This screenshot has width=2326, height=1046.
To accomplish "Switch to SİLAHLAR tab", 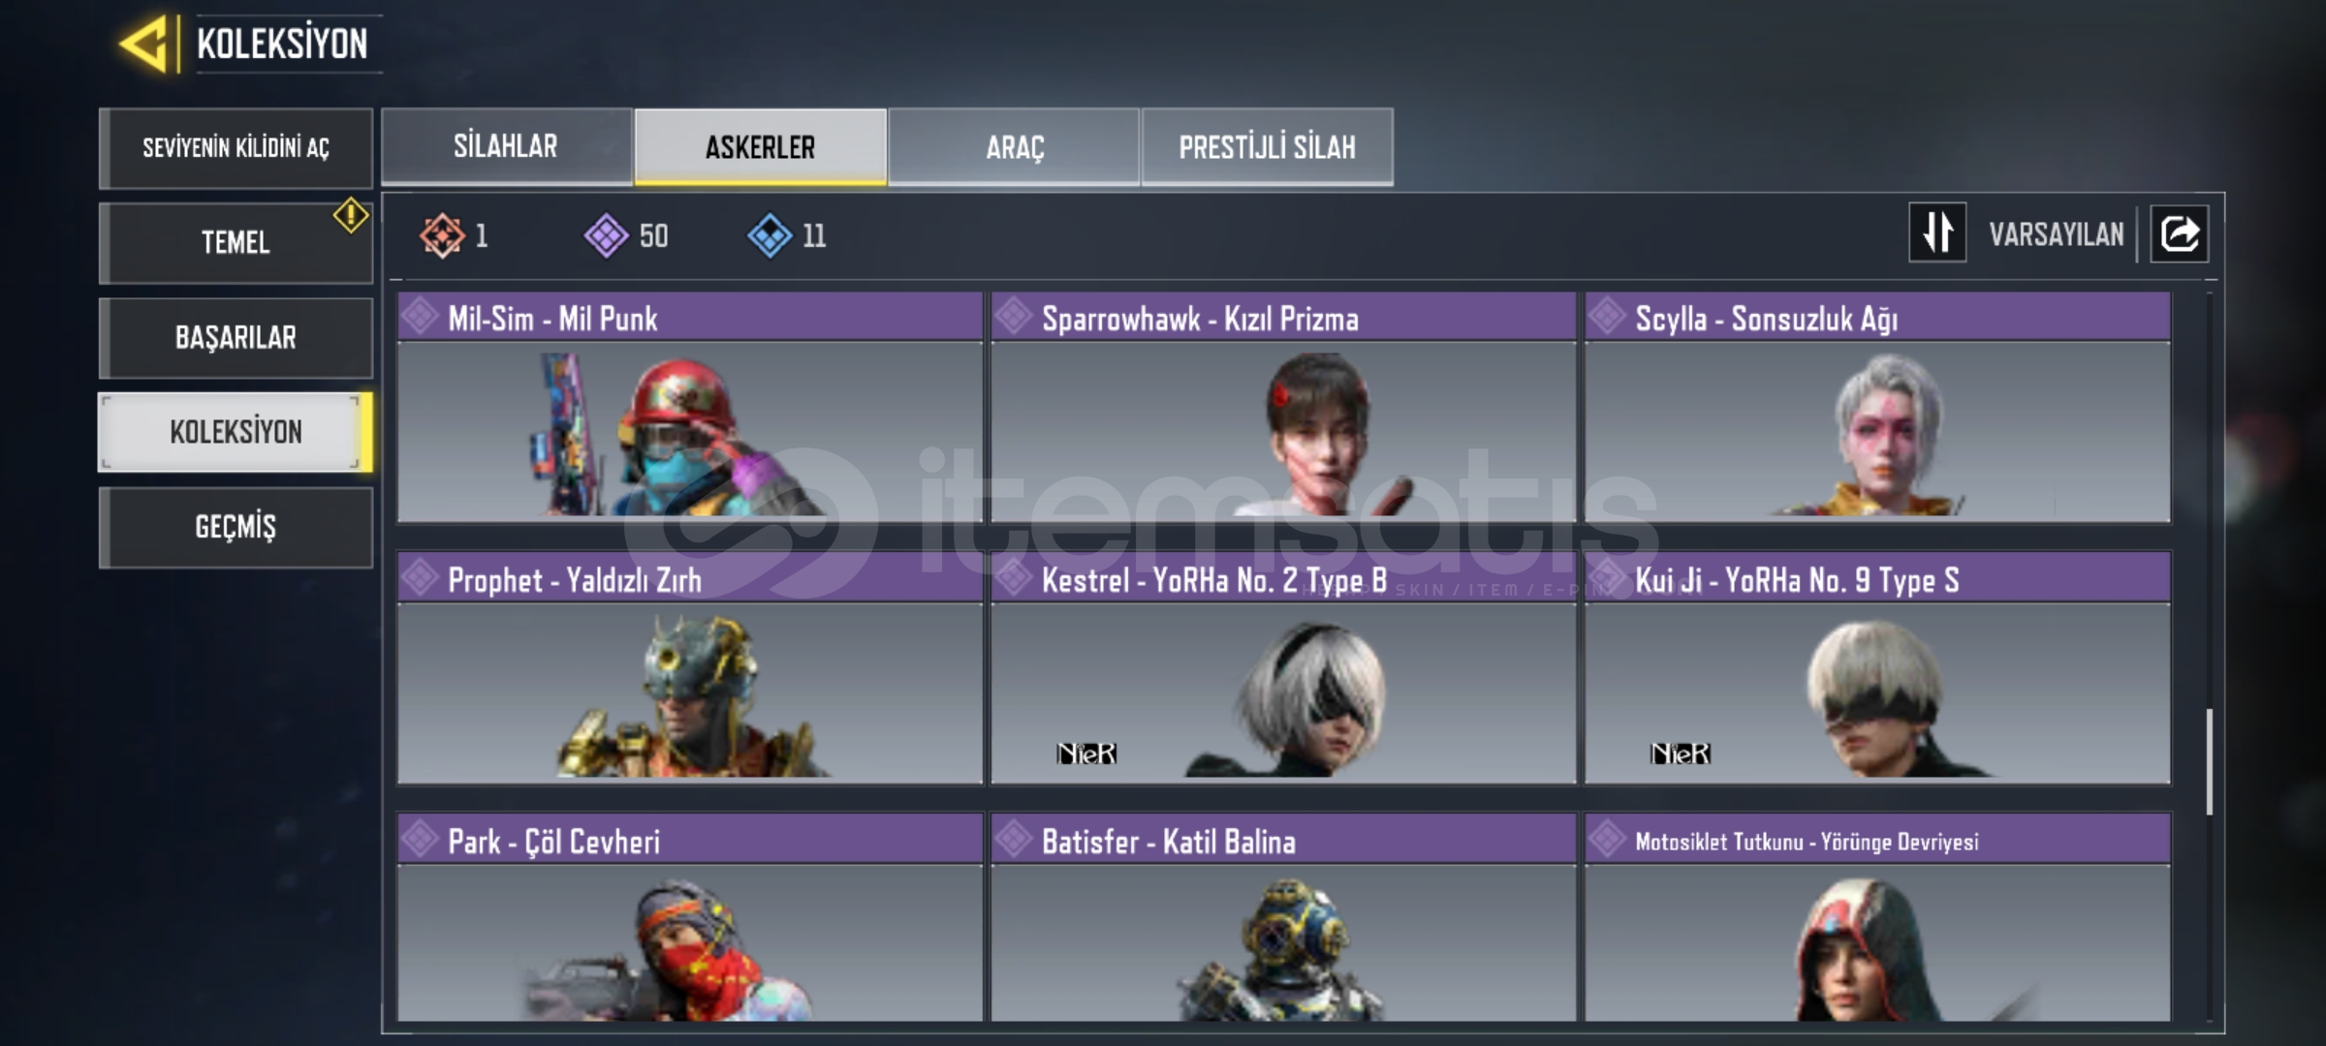I will point(506,146).
